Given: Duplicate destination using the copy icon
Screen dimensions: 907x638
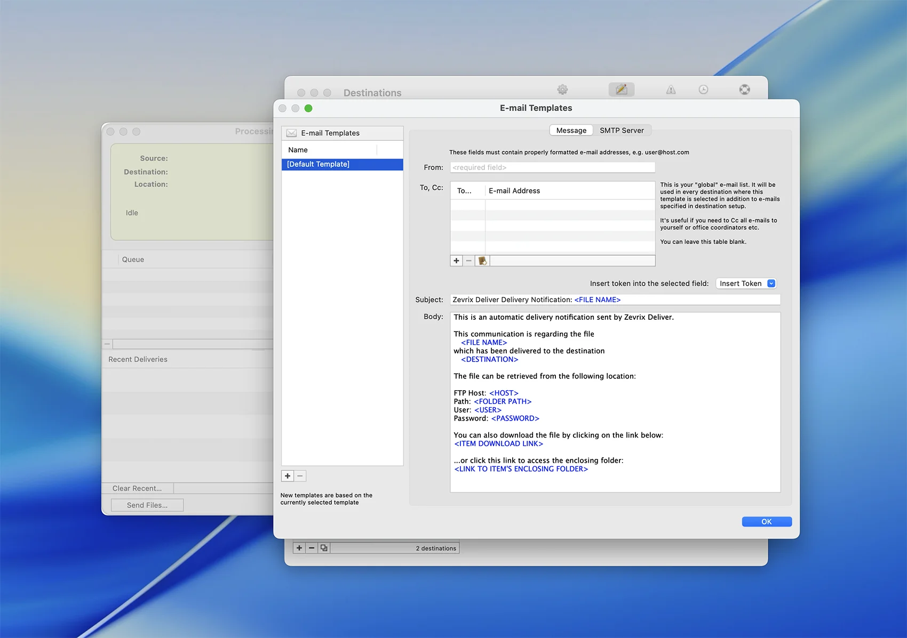Looking at the screenshot, I should point(324,548).
